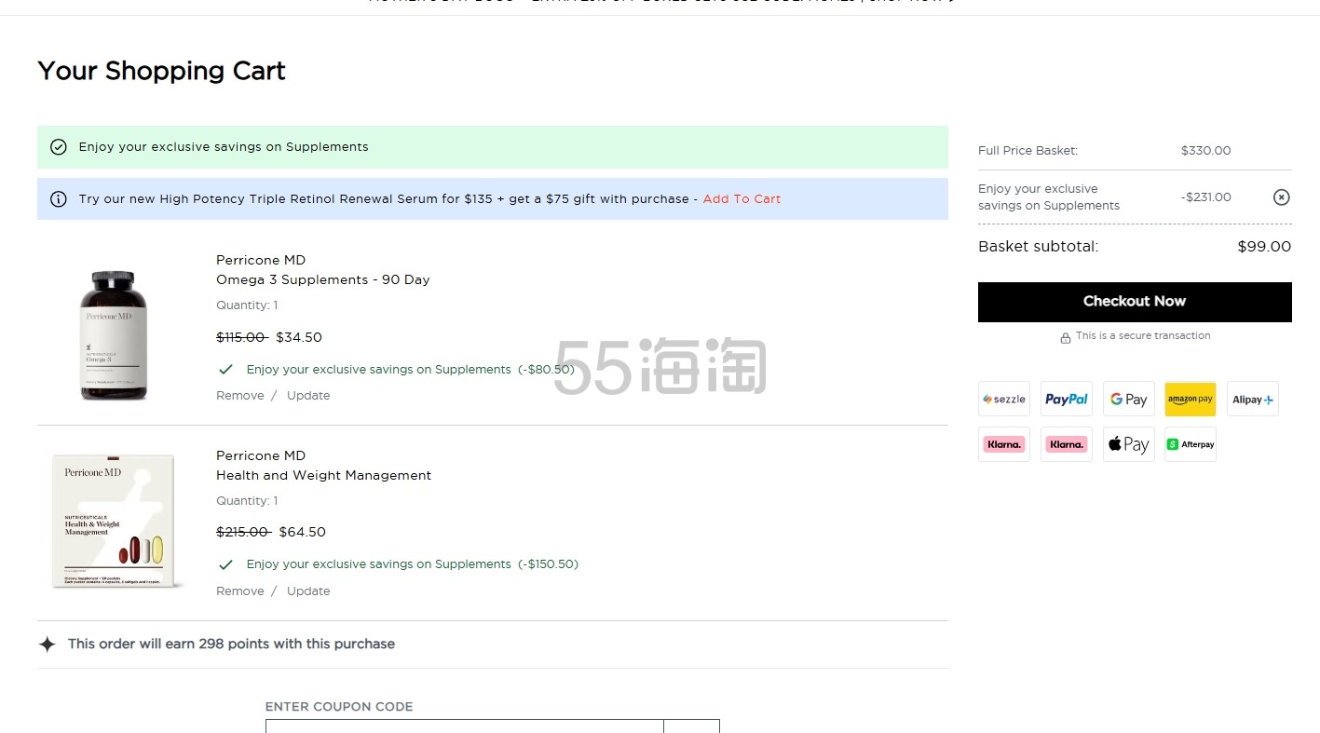The image size is (1320, 733).
Task: Choose the Alipay+ payment icon
Action: [1252, 399]
